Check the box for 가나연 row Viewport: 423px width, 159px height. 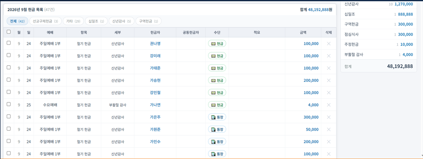[9, 104]
